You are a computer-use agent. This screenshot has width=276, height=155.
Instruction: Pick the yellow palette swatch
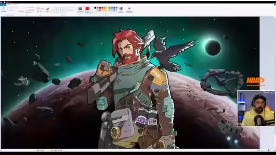click(x=107, y=8)
